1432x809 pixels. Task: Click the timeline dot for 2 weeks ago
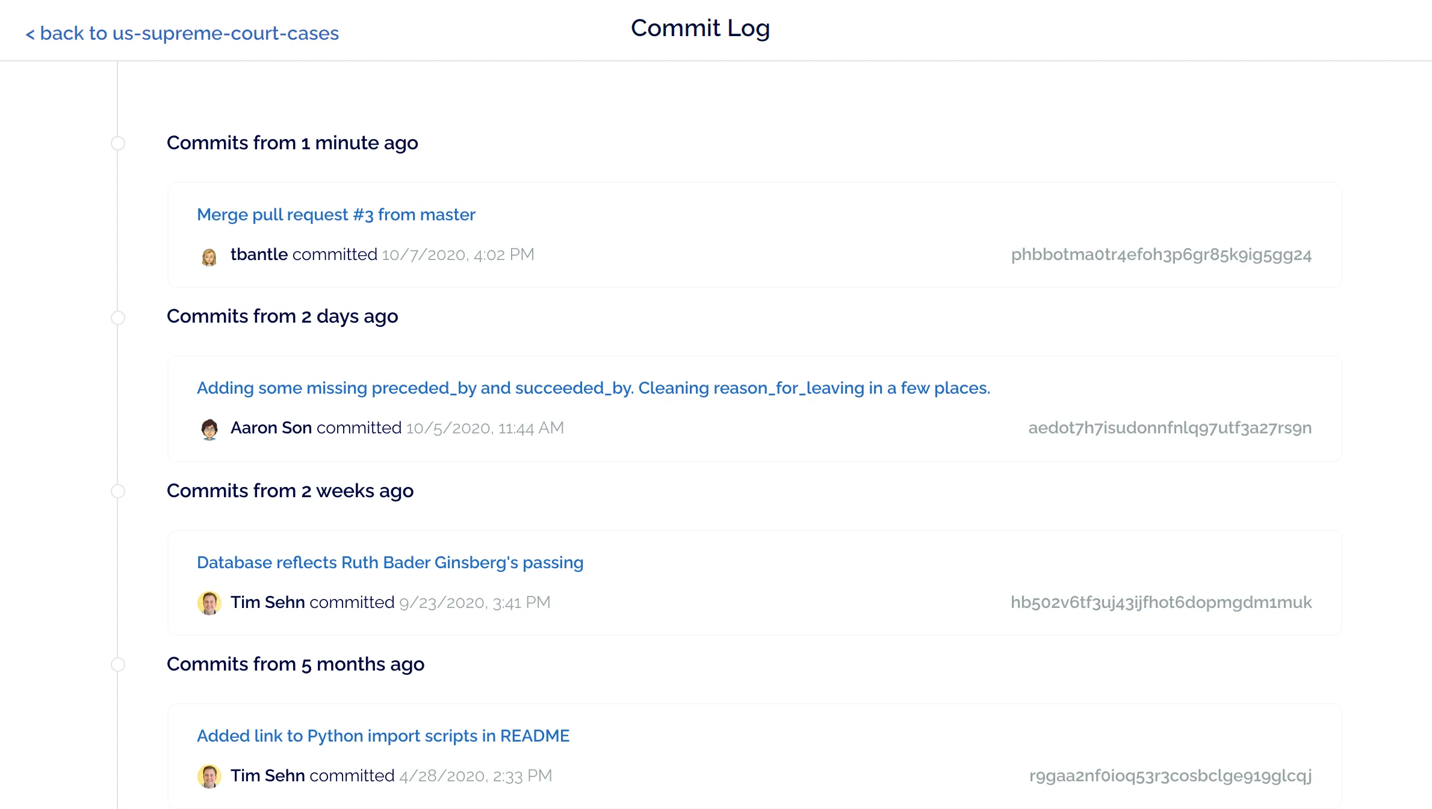pos(118,491)
